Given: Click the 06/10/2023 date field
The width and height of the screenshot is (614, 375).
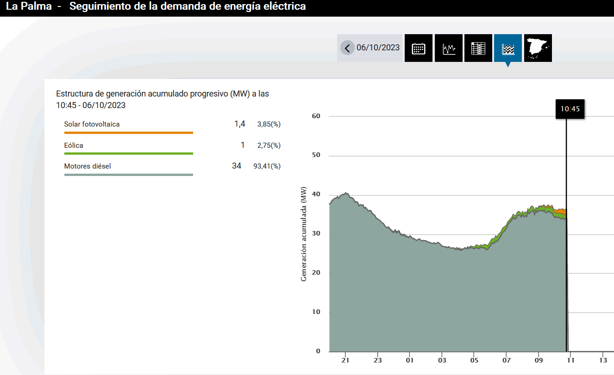Looking at the screenshot, I should coord(378,48).
